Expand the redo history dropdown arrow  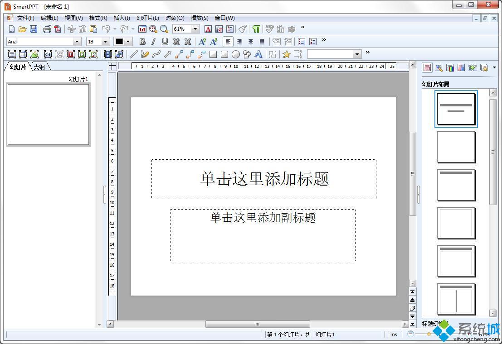133,29
